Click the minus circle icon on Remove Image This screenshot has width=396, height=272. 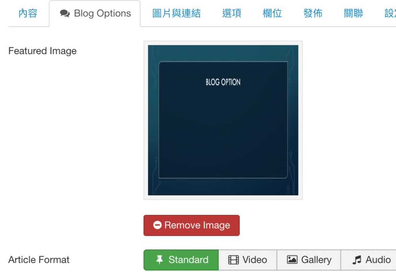click(157, 225)
